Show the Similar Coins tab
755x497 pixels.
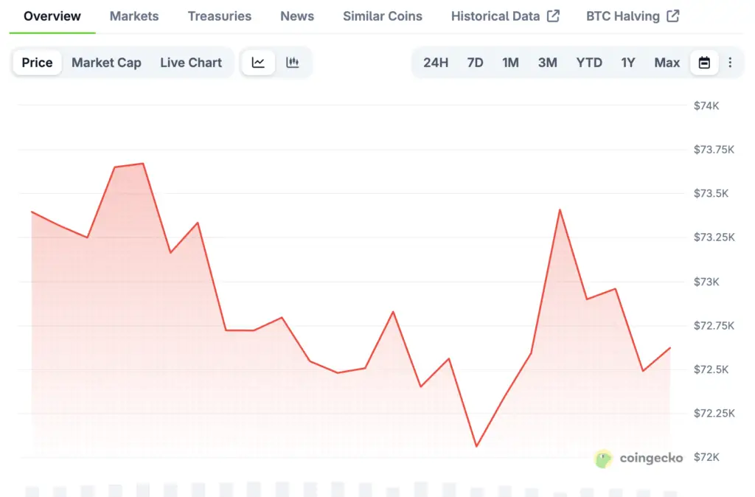383,16
